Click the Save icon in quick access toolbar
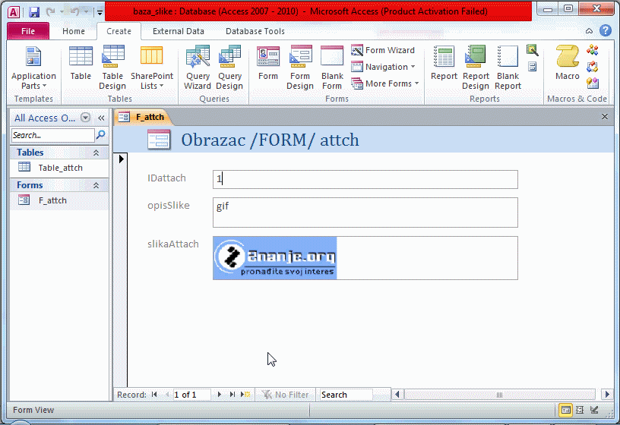The image size is (620, 425). pos(34,12)
